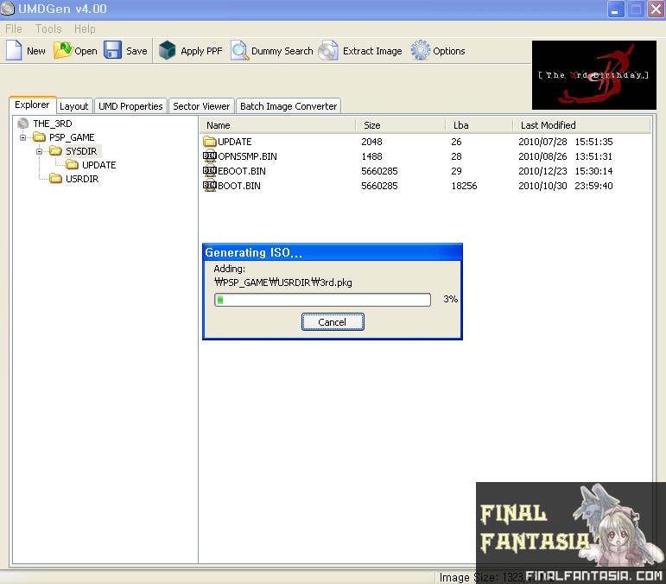Open the Batch Image Converter tab
Viewport: 666px width, 584px height.
pos(289,106)
